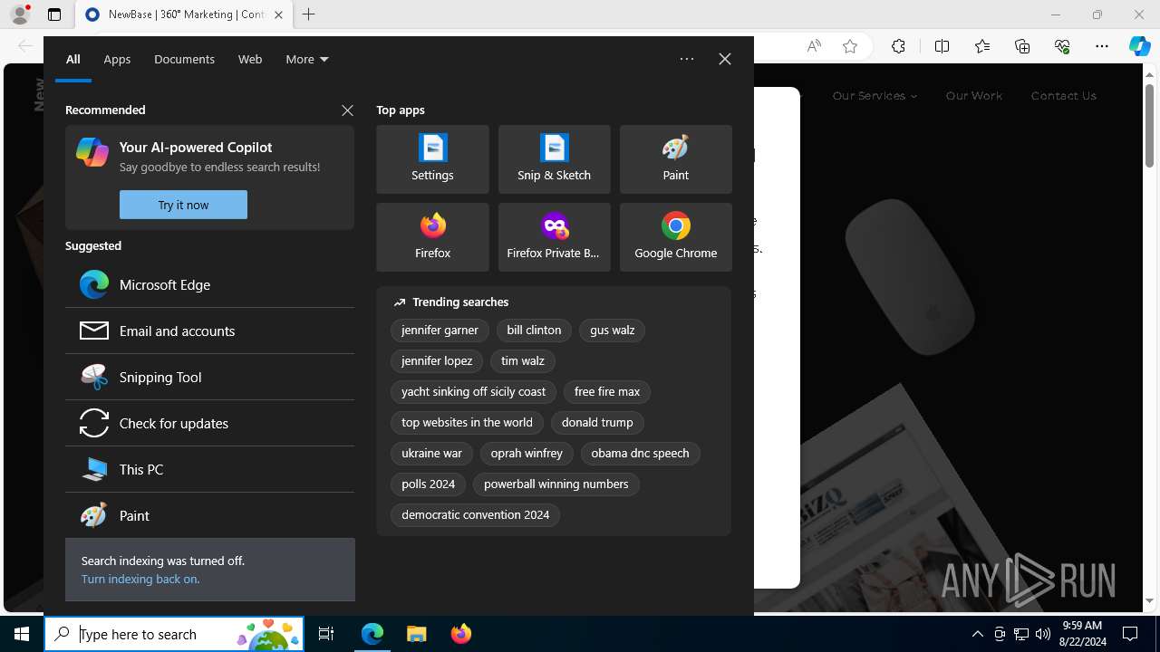Image resolution: width=1160 pixels, height=652 pixels.
Task: Search trending obama dnc speech
Action: pyautogui.click(x=640, y=454)
